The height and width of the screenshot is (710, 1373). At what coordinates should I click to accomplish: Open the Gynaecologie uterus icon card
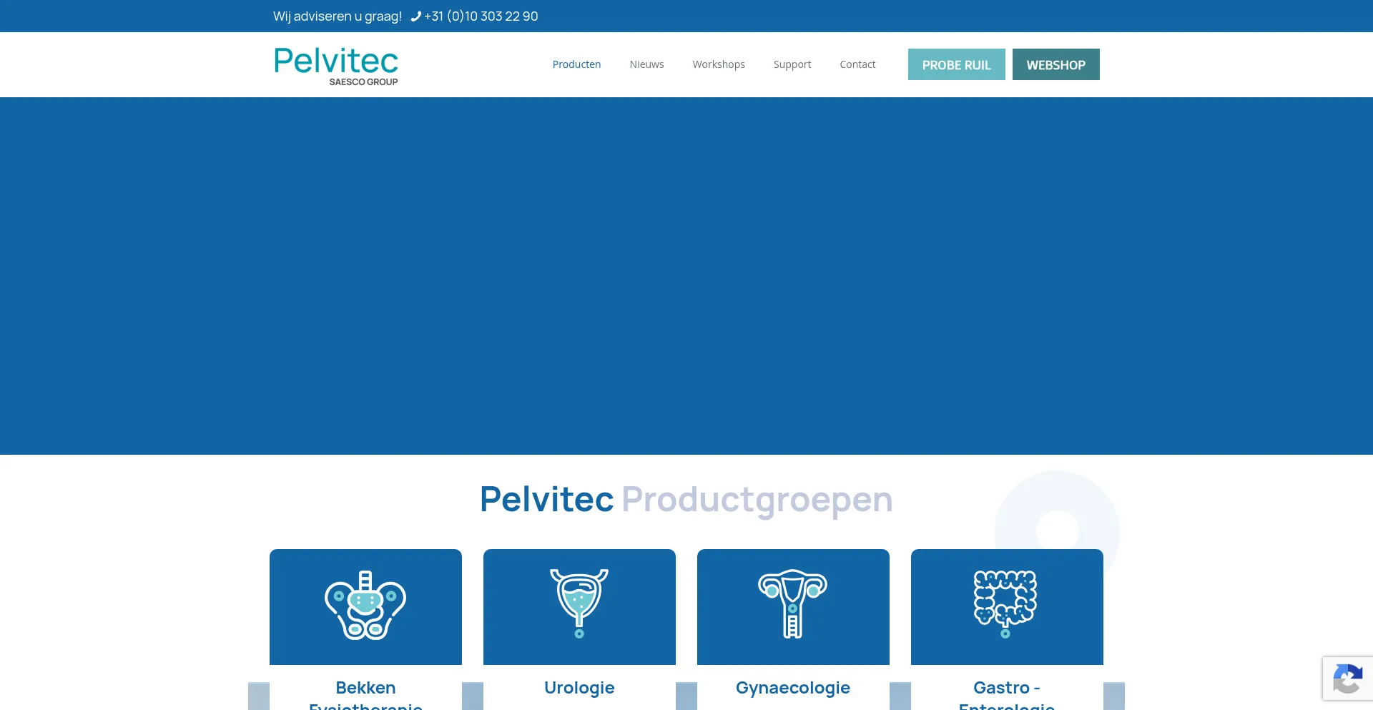(793, 606)
